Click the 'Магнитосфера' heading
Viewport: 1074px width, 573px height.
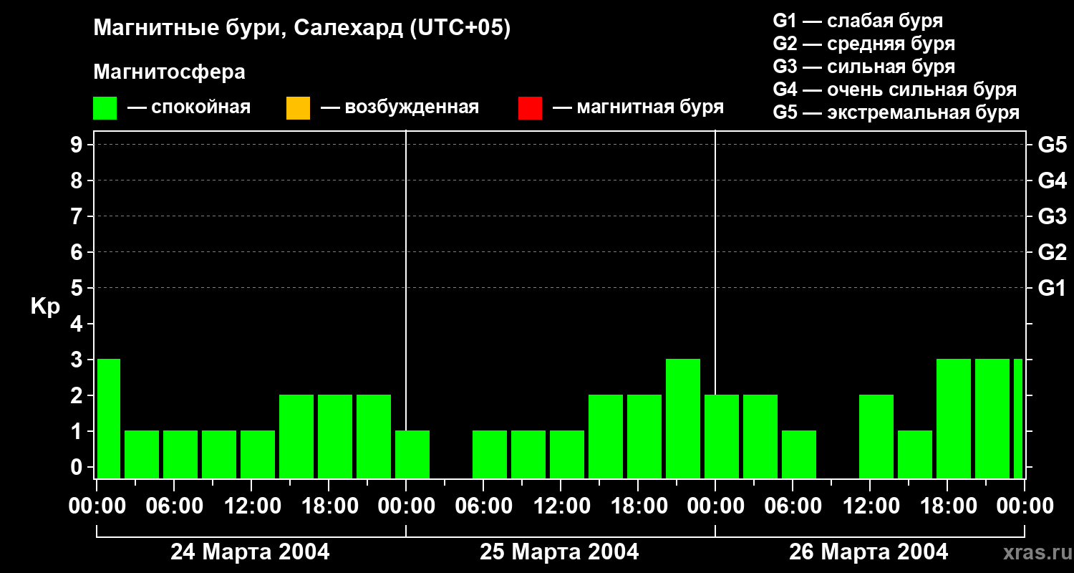pos(169,72)
